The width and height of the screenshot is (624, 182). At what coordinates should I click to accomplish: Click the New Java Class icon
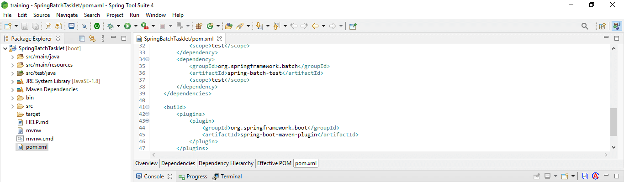(210, 26)
